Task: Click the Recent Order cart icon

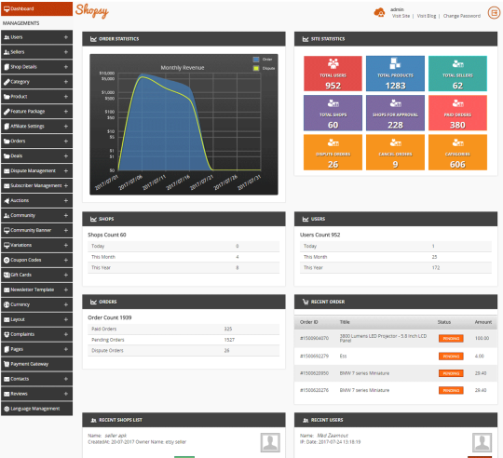Action: [x=306, y=302]
